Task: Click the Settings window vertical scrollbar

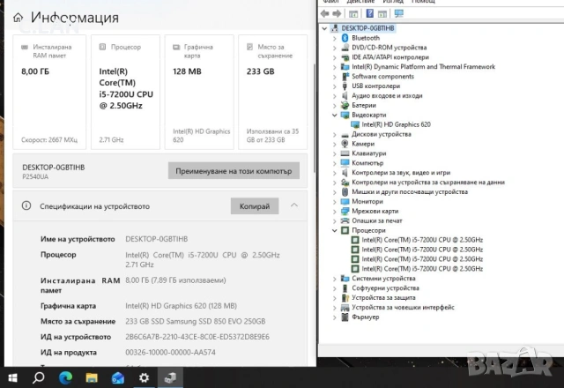Action: pos(315,119)
